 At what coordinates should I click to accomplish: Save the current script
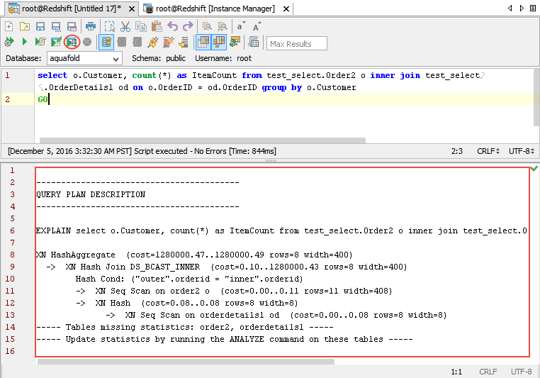(40, 26)
